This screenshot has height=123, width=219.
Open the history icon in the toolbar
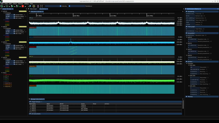(30, 6)
